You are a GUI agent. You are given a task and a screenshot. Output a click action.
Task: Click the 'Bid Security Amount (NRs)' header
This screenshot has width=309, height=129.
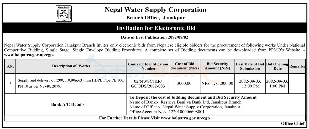point(217,66)
